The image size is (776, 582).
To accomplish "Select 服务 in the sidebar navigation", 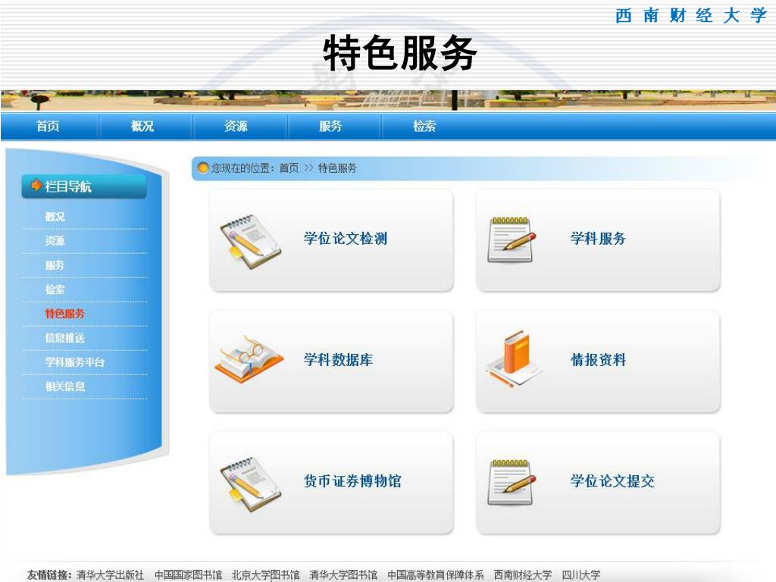I will click(x=55, y=264).
